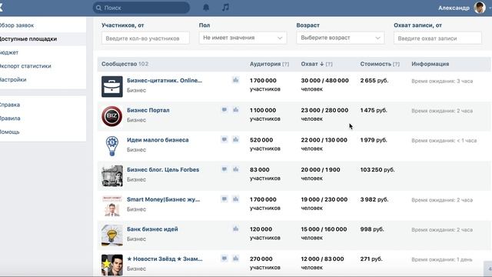Open Идеи малого бизнеса lightbulb avatar
The width and height of the screenshot is (492, 277).
[x=112, y=145]
